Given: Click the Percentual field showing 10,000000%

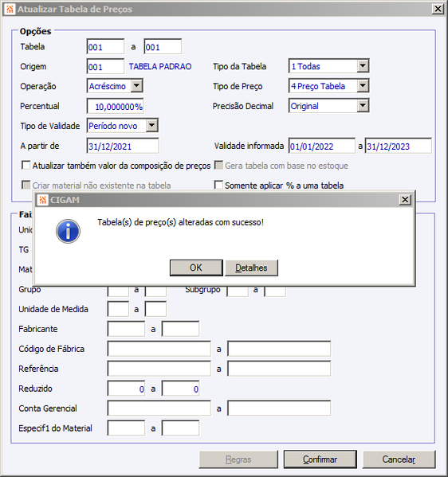Looking at the screenshot, I should point(115,106).
